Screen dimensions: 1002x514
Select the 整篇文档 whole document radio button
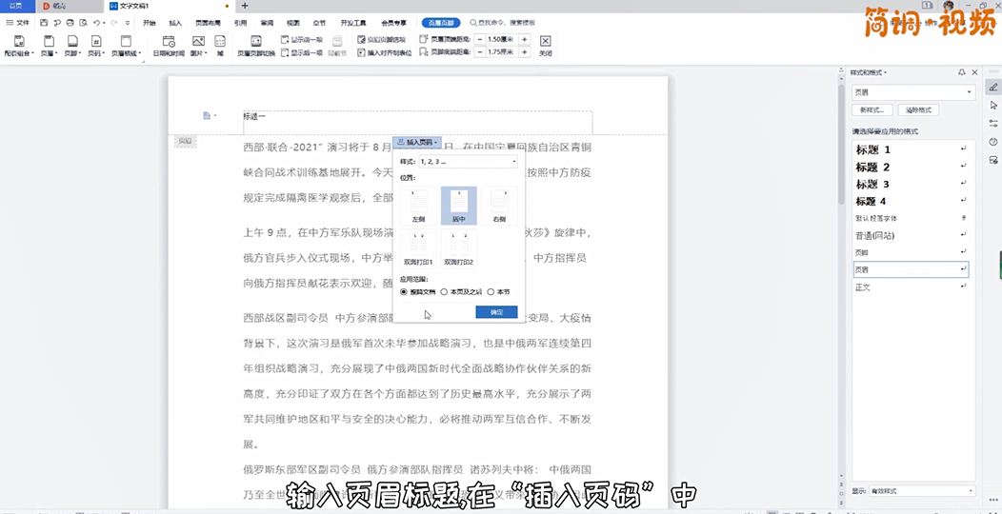pyautogui.click(x=404, y=292)
